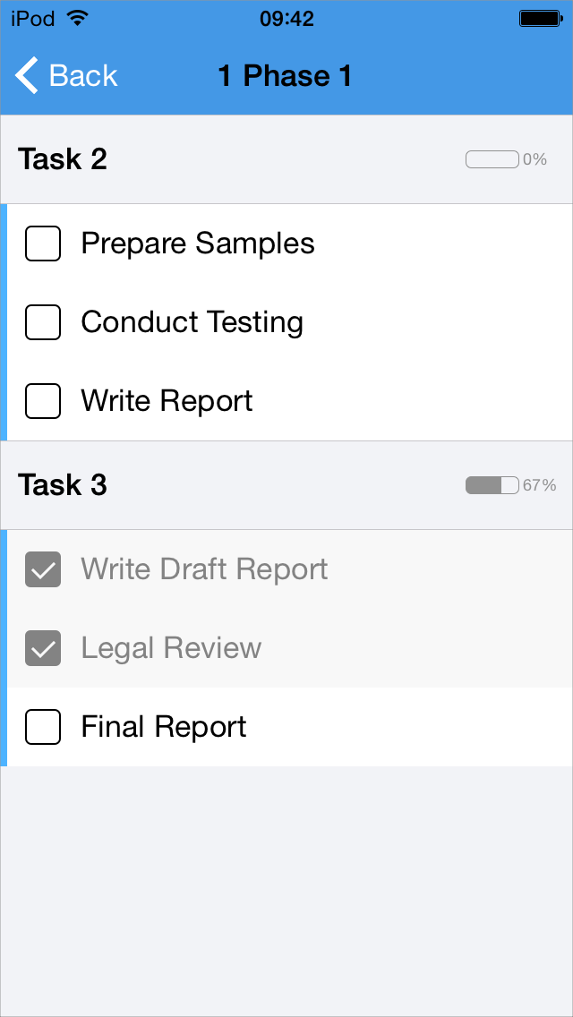Viewport: 573px width, 1017px height.
Task: Click the Task 2 progress bar at 0%
Action: 492,160
